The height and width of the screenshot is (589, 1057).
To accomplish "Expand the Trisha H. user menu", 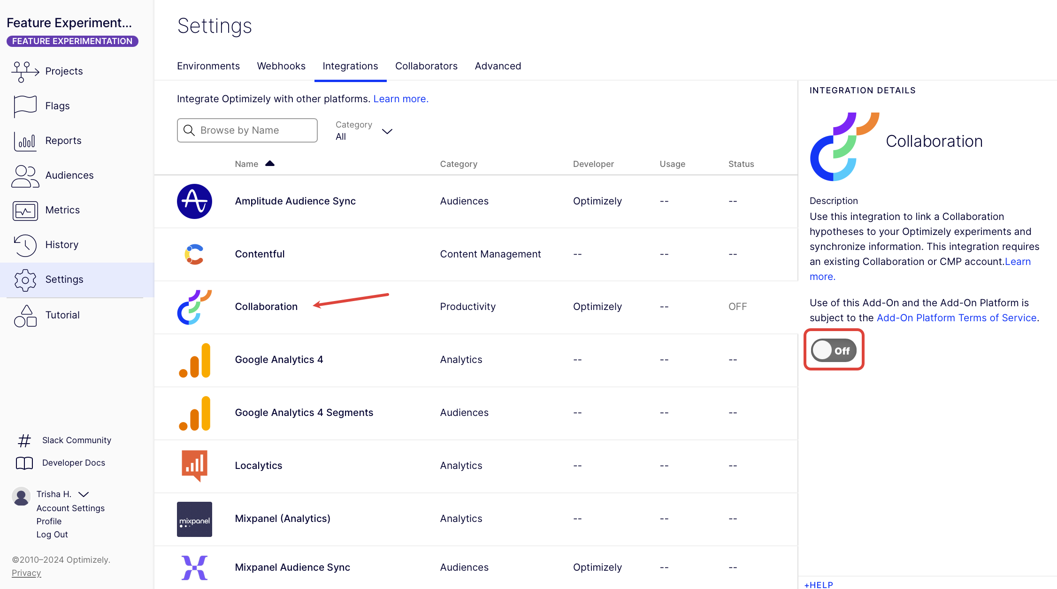I will [84, 494].
